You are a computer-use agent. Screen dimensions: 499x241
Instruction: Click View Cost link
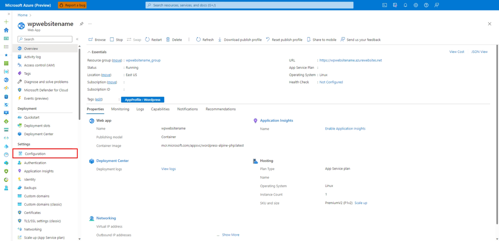click(457, 52)
